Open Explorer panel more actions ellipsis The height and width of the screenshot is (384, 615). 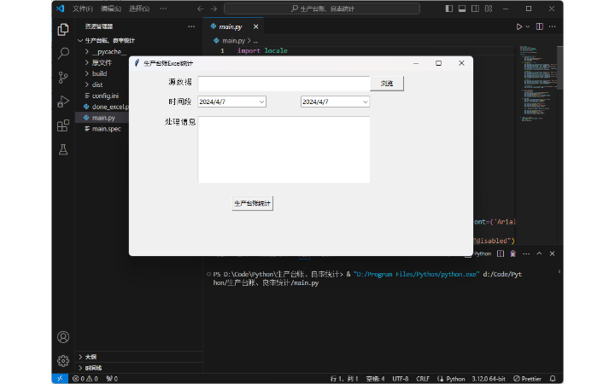point(191,26)
